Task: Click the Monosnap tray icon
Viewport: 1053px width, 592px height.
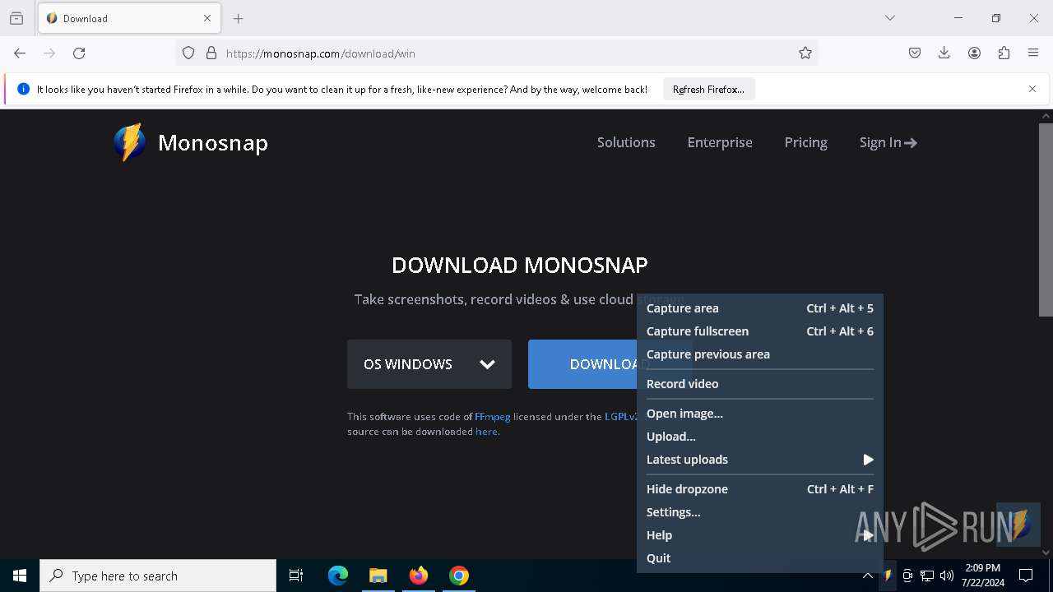Action: 888,576
